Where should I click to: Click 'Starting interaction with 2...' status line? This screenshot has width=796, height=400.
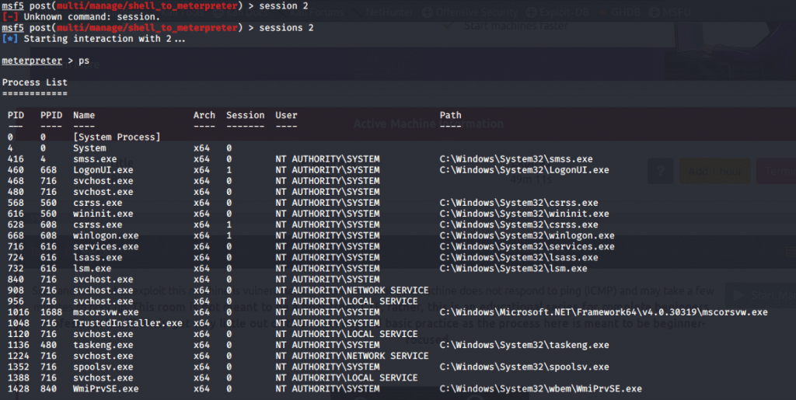point(105,39)
